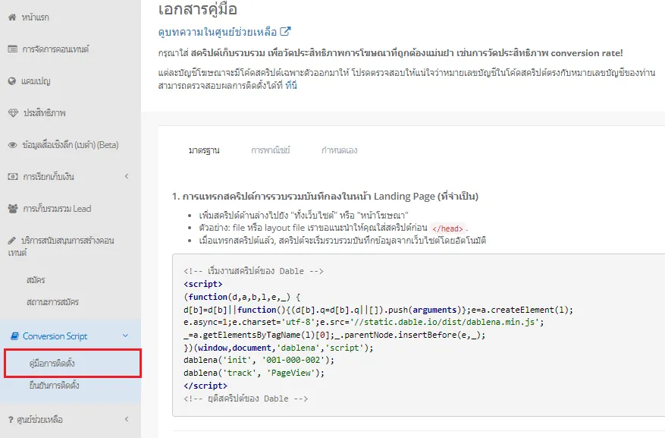Image resolution: width=665 pixels, height=438 pixels.
Task: Click the opening <script> tag line
Action: click(x=202, y=284)
